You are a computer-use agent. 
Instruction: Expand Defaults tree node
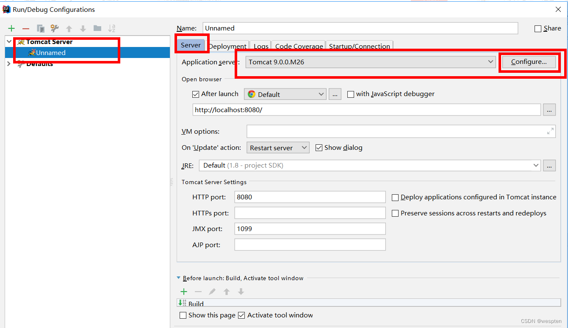[x=9, y=64]
